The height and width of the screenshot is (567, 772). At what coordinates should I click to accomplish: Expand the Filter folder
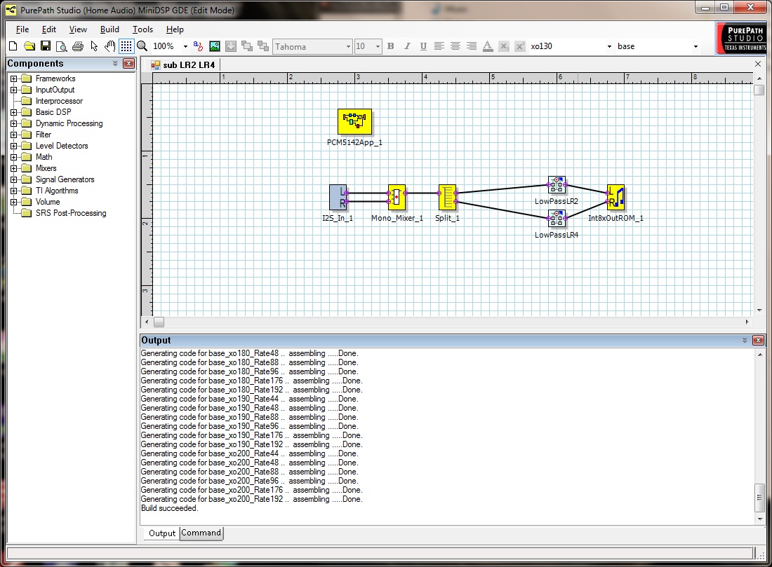(14, 135)
